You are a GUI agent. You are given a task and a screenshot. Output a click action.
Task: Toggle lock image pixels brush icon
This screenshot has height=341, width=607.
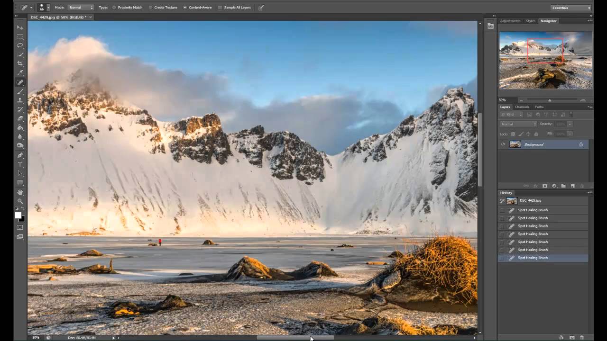pos(521,134)
